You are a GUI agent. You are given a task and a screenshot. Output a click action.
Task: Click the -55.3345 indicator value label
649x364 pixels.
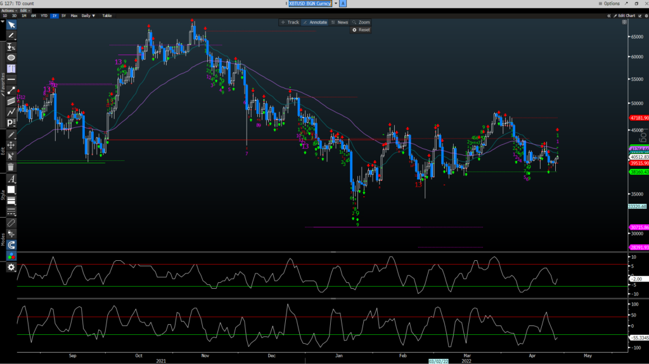pyautogui.click(x=639, y=338)
